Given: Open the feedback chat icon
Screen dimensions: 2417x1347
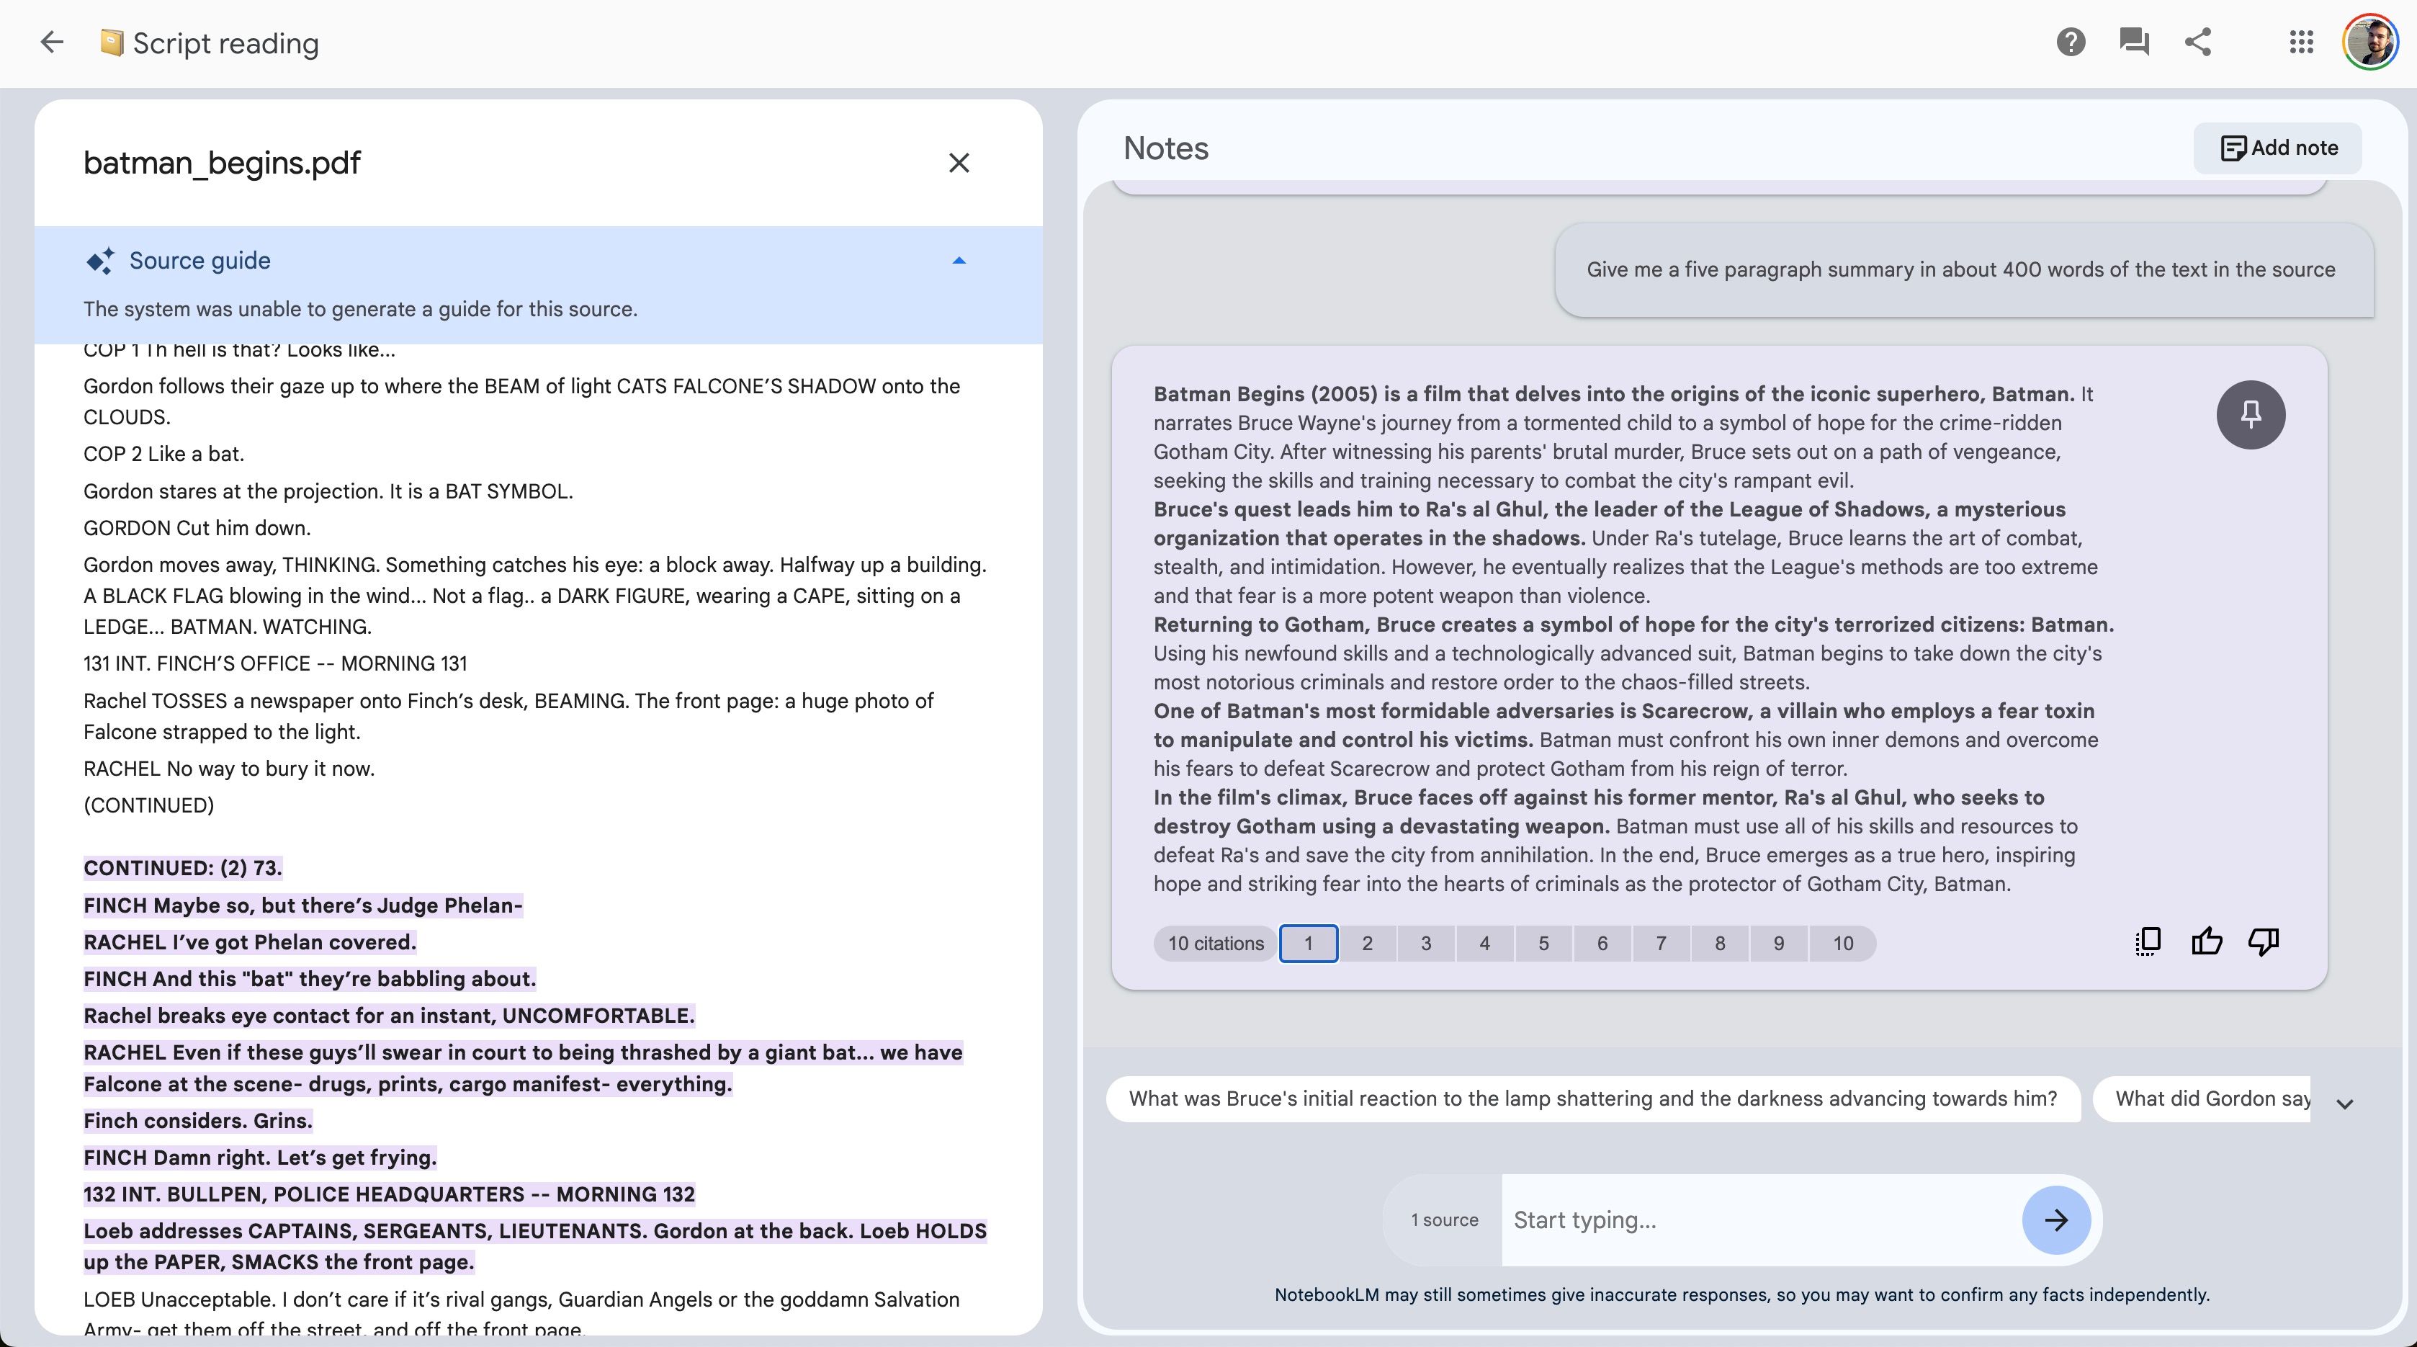Looking at the screenshot, I should tap(2134, 42).
